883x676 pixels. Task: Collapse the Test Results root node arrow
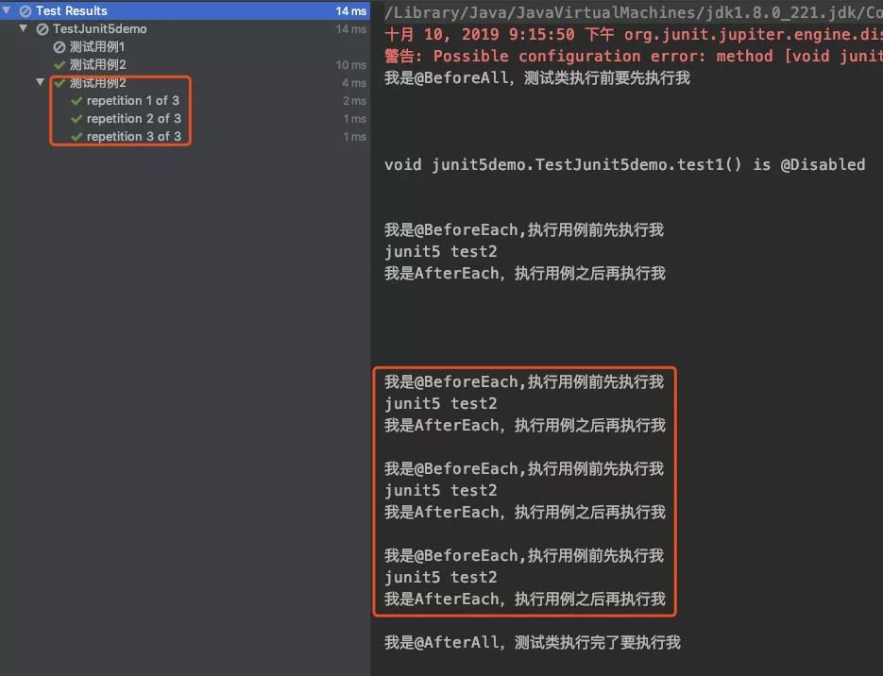point(7,10)
